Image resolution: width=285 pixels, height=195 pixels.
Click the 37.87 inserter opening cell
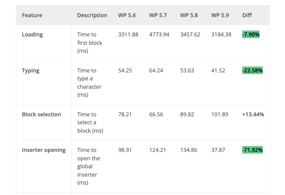(218, 150)
